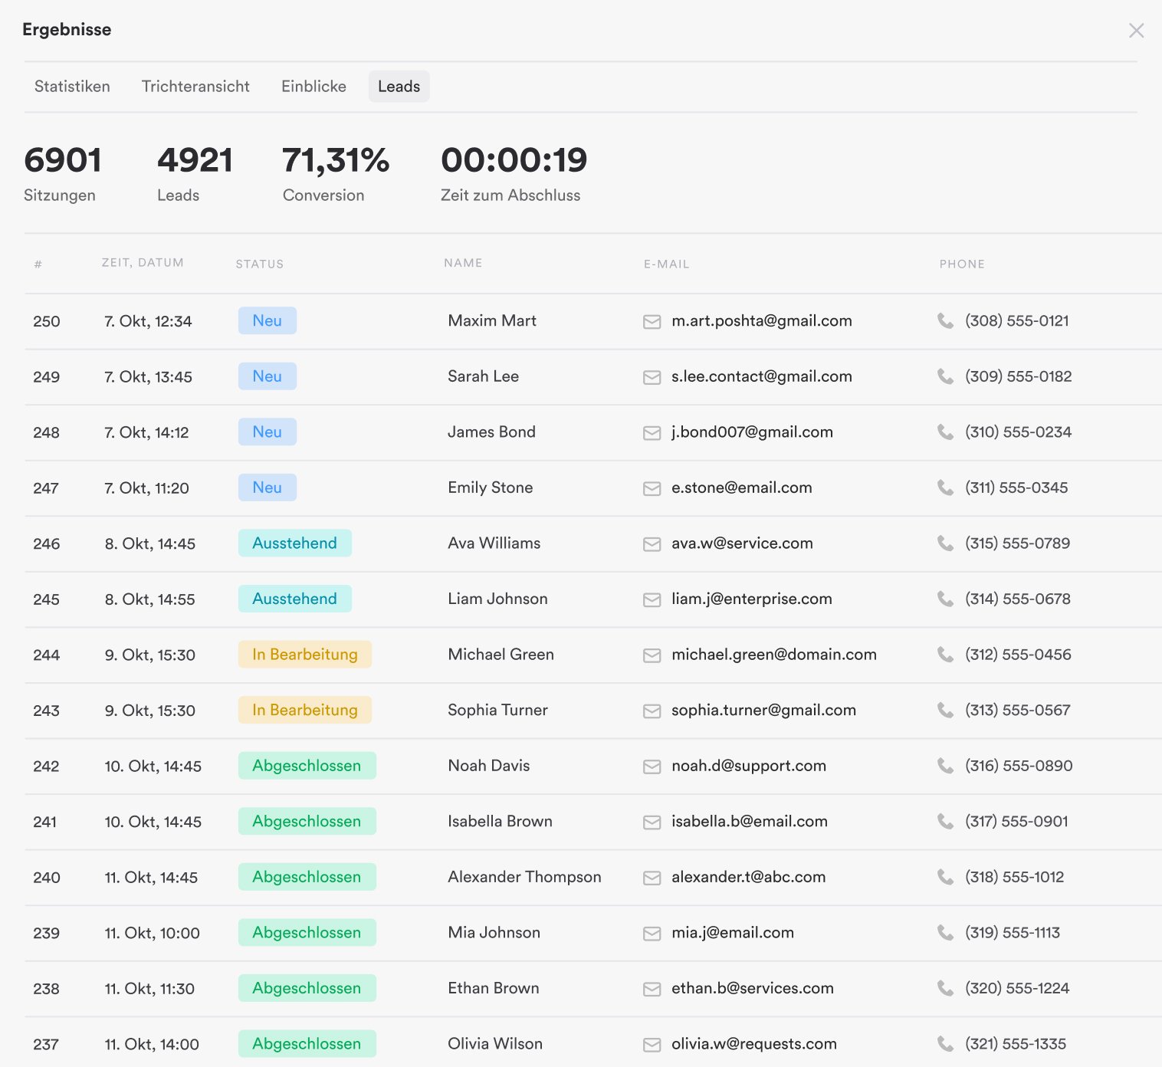Viewport: 1162px width, 1067px height.
Task: Open email link e.stone@email.com
Action: [x=741, y=488]
